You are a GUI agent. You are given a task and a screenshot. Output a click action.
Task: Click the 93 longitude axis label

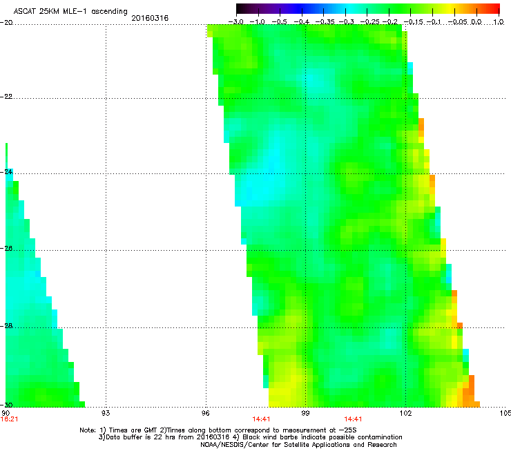tap(106, 413)
